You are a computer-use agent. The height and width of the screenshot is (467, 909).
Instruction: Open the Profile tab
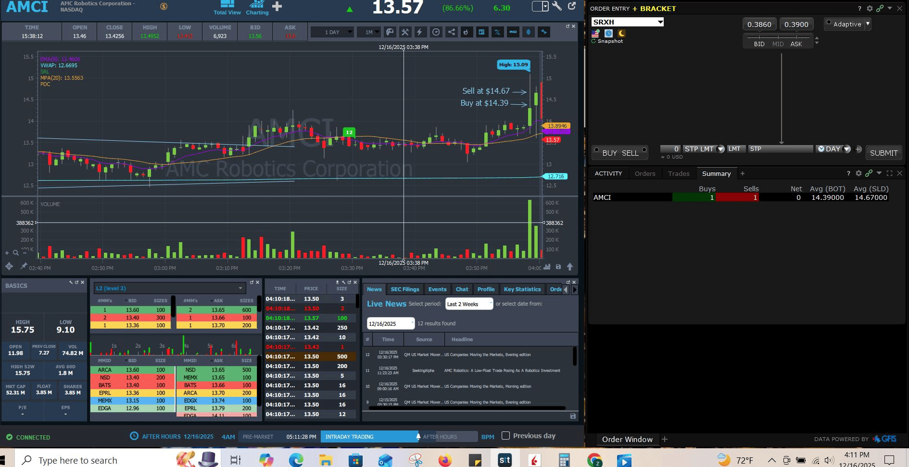486,289
